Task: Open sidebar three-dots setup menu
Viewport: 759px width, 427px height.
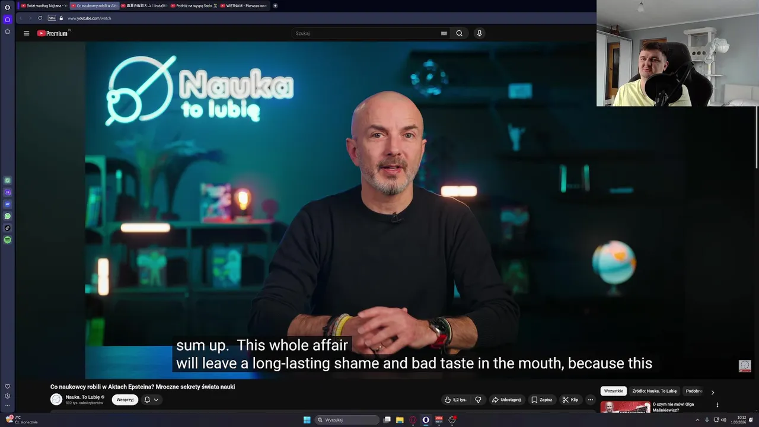Action: click(7, 406)
